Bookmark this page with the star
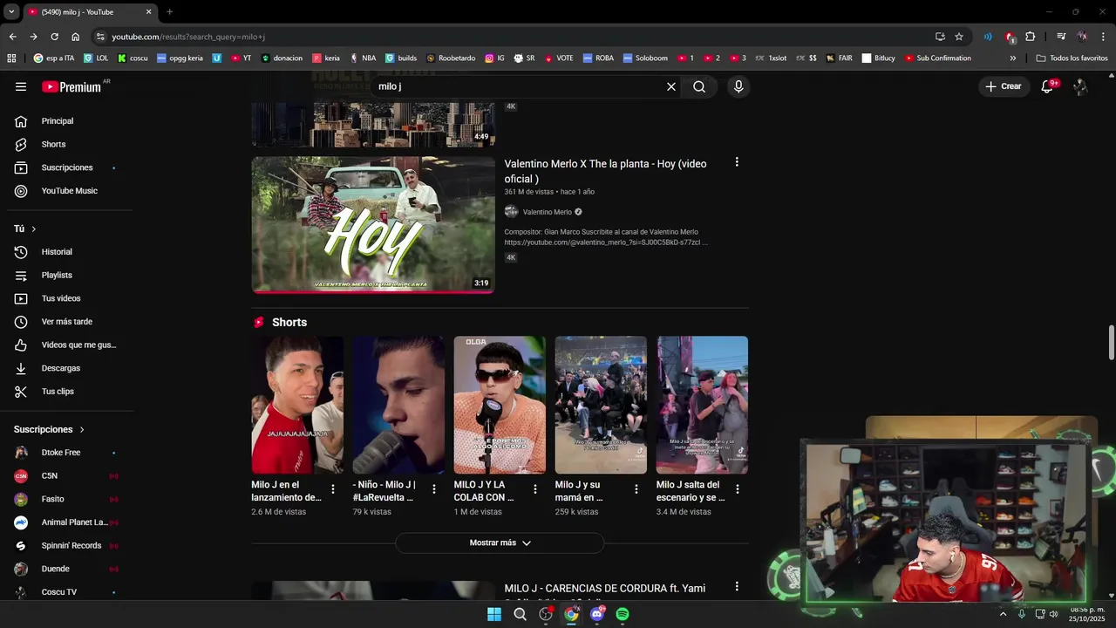 (959, 37)
